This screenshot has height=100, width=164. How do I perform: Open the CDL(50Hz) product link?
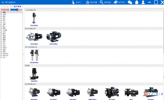34,25
